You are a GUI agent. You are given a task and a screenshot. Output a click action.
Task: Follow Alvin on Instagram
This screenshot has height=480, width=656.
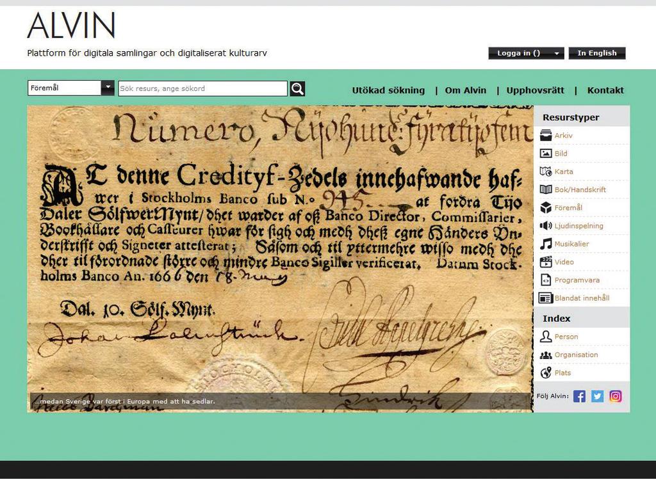(x=616, y=396)
